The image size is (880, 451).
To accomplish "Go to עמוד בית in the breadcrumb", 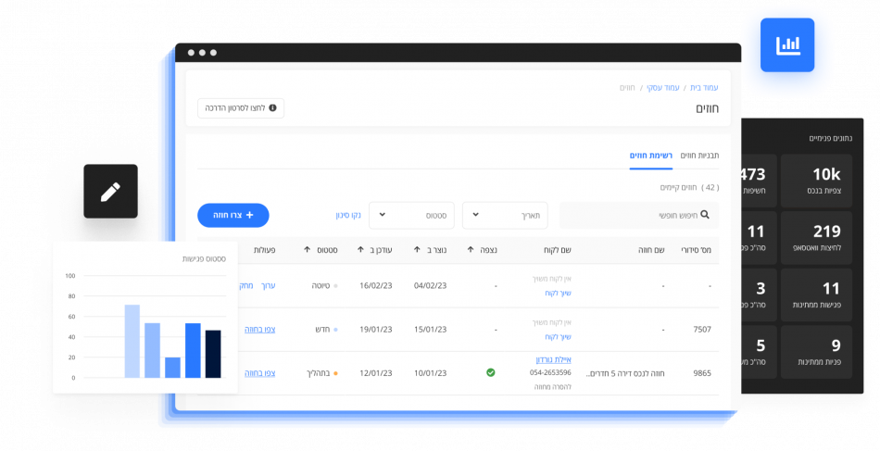I will 704,87.
